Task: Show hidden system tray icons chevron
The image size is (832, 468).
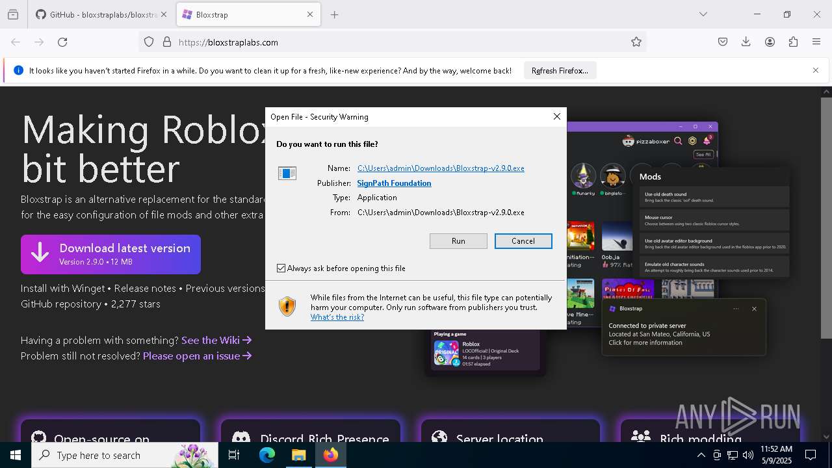Action: pyautogui.click(x=701, y=455)
